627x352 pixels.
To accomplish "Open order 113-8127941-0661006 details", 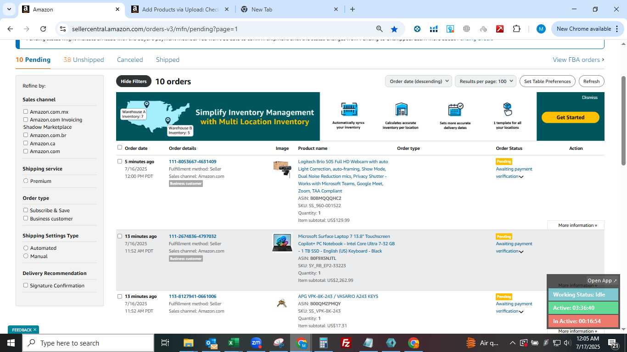I will [192, 296].
